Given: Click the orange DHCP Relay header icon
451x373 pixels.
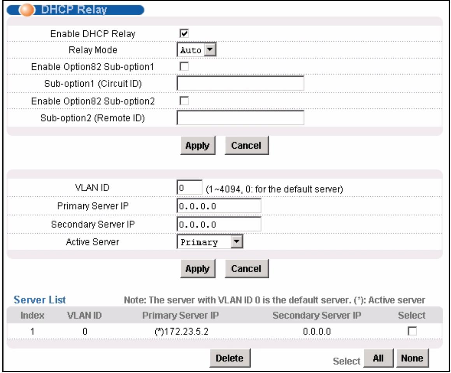Looking at the screenshot, I should [x=27, y=9].
